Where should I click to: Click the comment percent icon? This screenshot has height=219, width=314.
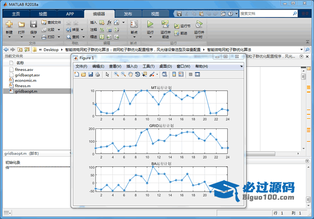point(102,30)
